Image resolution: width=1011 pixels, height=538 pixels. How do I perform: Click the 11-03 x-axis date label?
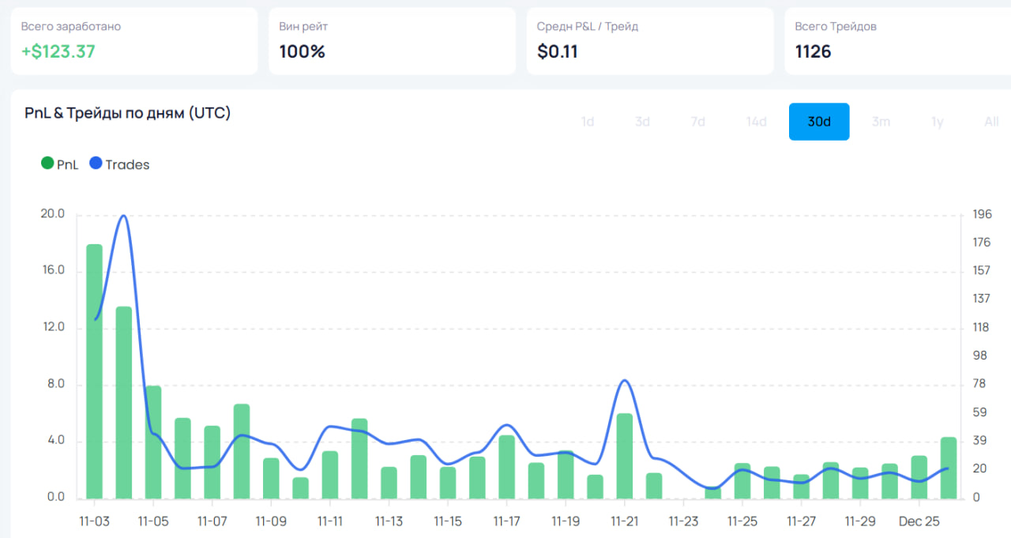94,521
